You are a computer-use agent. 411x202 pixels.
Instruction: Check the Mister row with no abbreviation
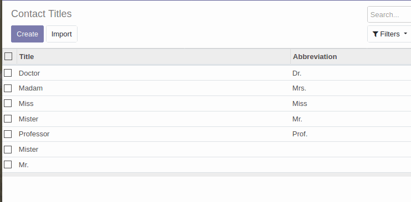click(8, 150)
